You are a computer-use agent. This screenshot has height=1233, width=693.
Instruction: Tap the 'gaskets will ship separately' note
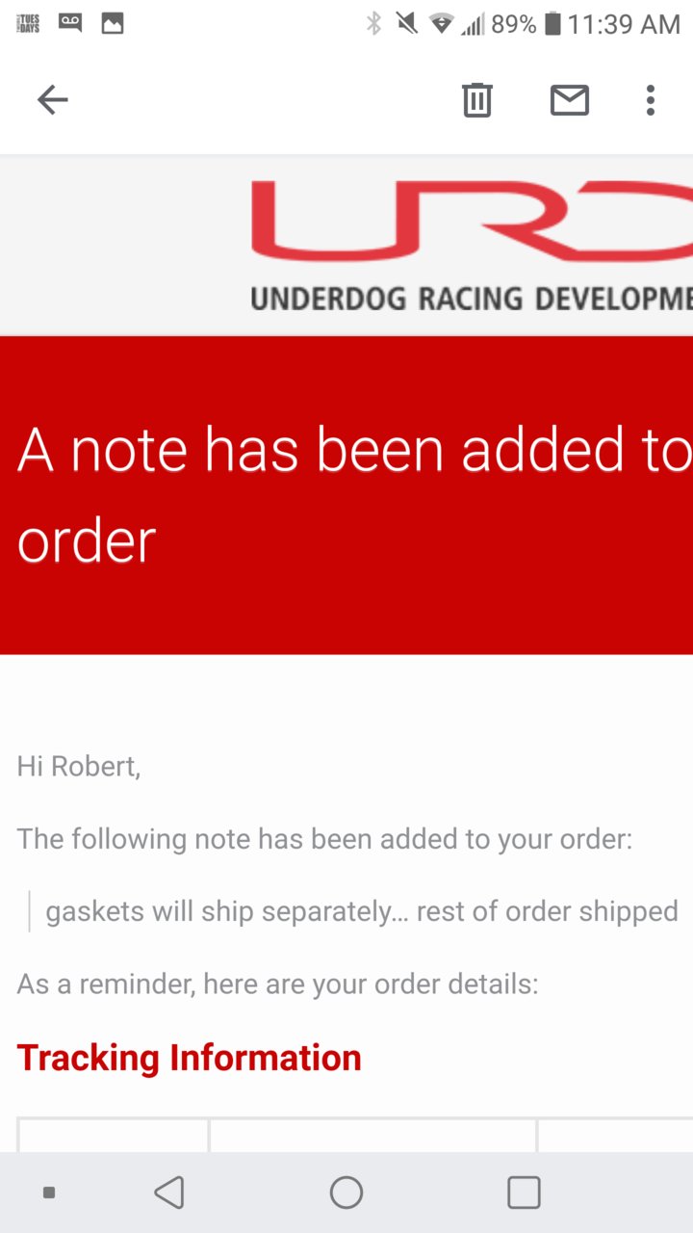[x=362, y=911]
